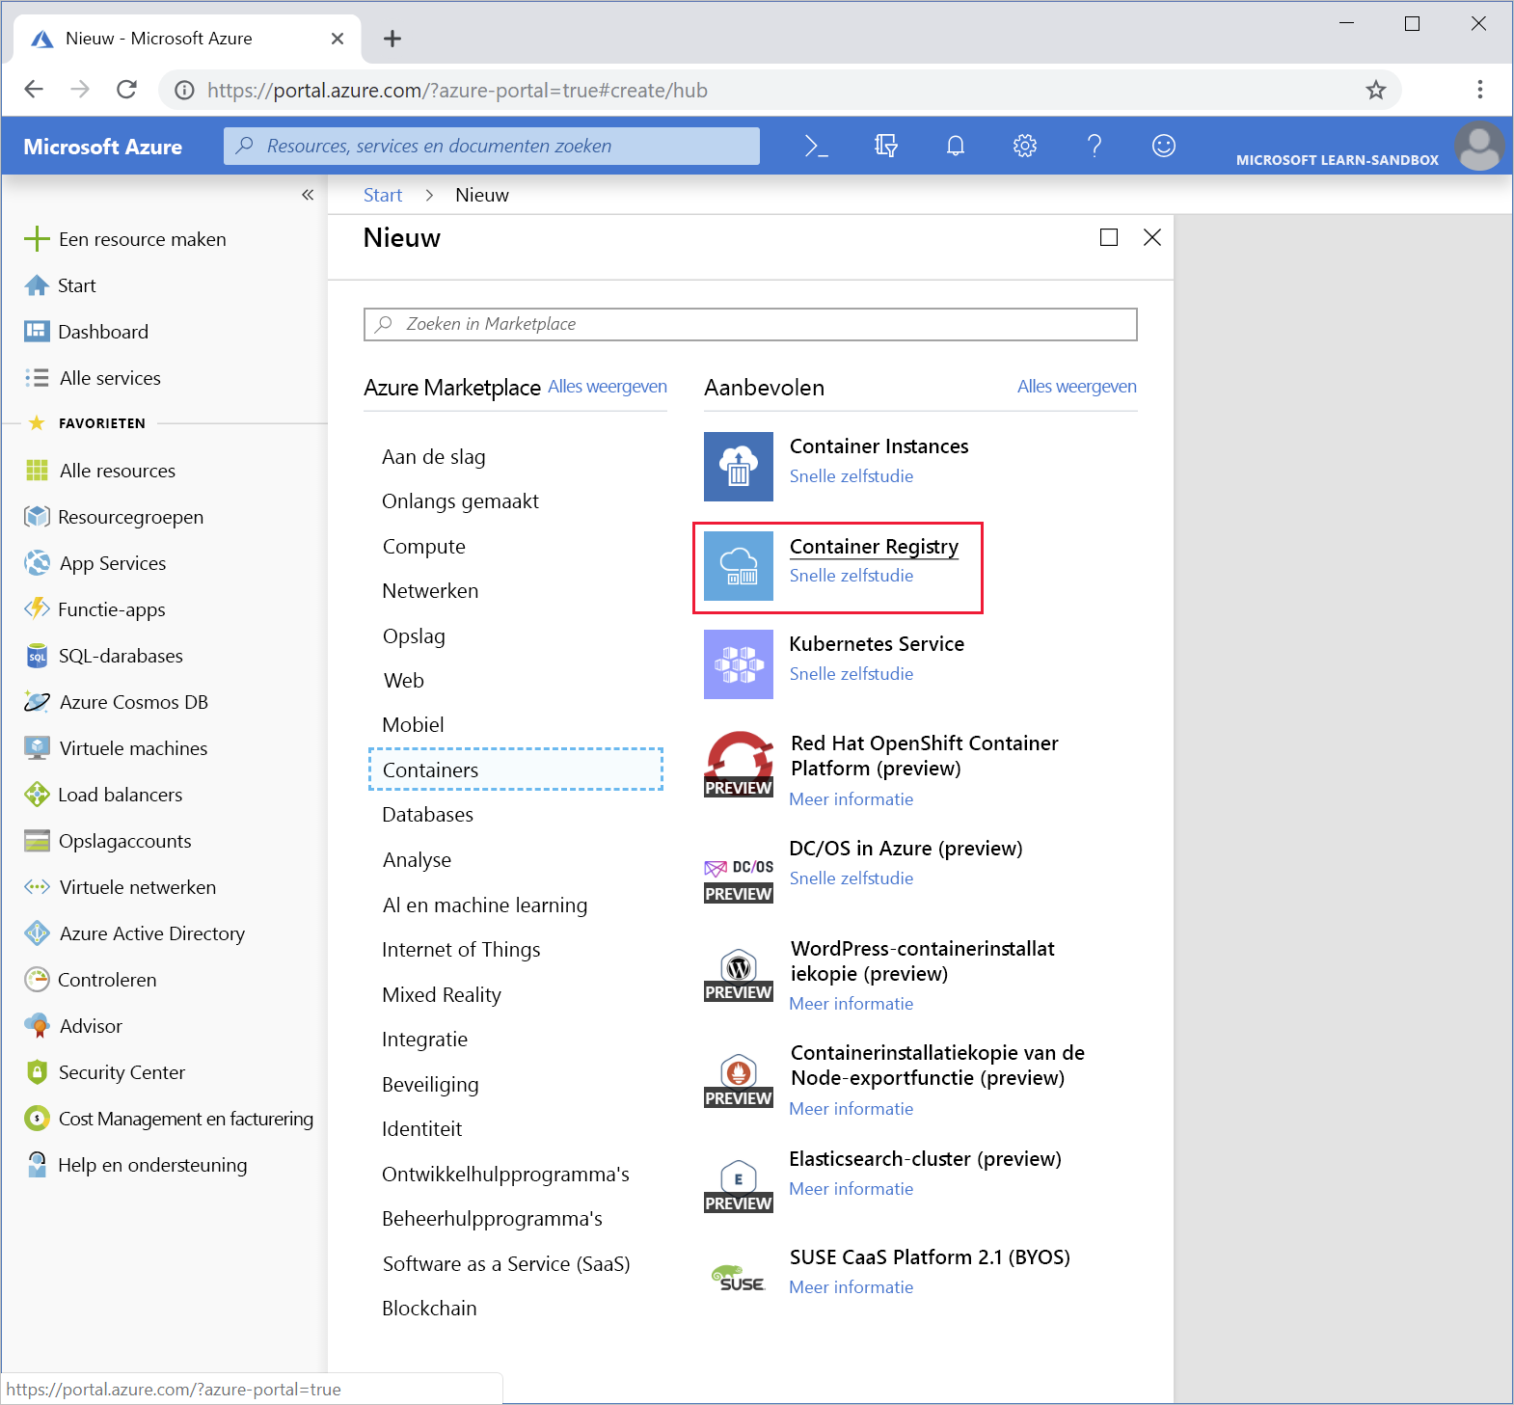Viewport: 1514px width, 1405px height.
Task: Open Meer informatie under Elasticsearch-cluster
Action: pos(852,1189)
